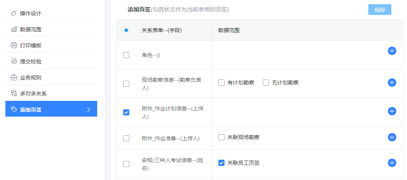The image size is (407, 180).
Task: Click the plus icon in 安规/三种人考试信息 row
Action: point(392,163)
